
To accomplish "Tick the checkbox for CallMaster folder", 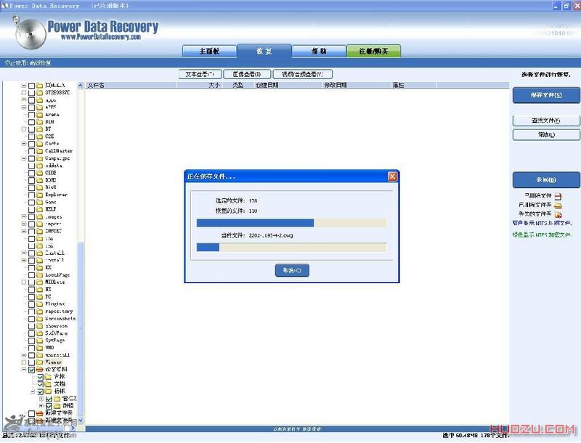I will tap(31, 151).
